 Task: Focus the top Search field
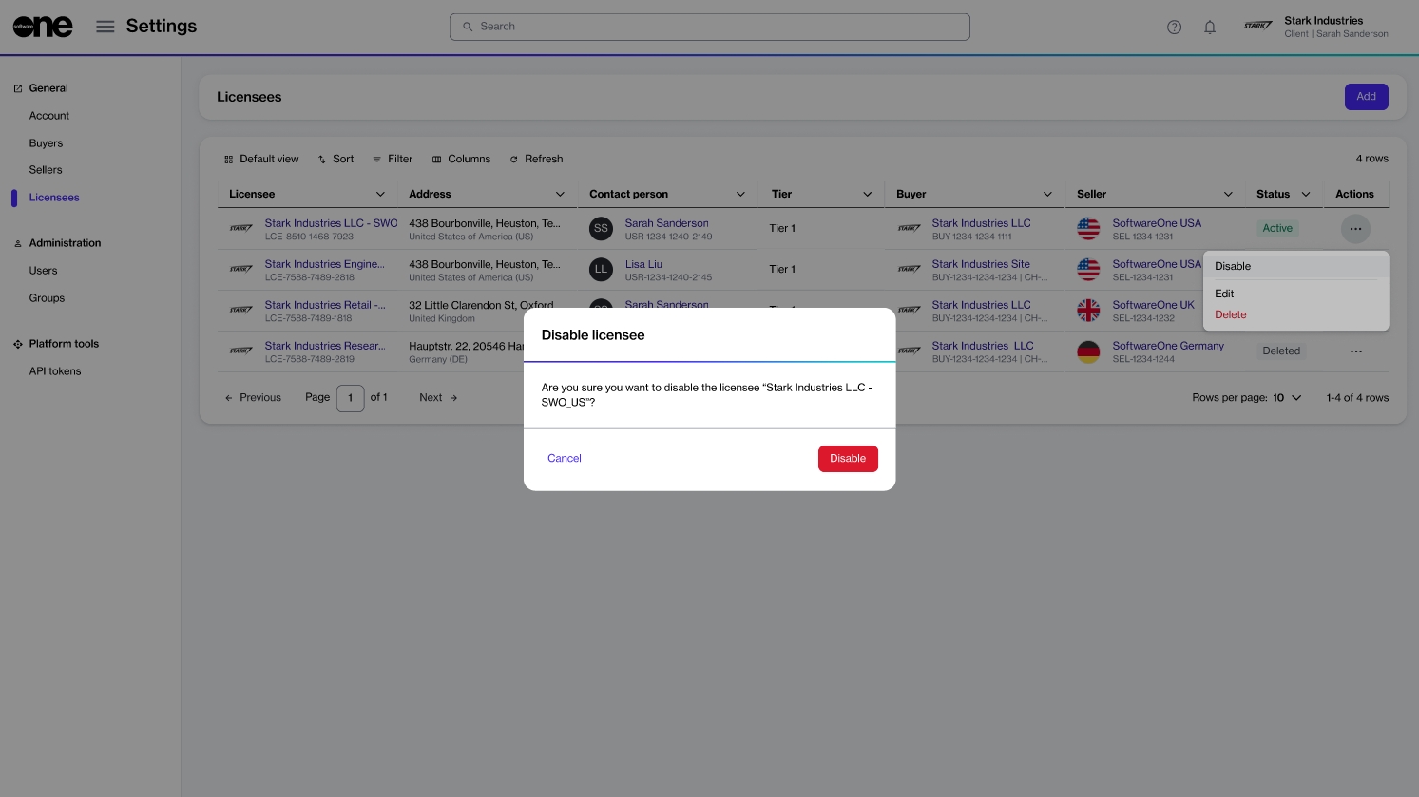coord(709,27)
